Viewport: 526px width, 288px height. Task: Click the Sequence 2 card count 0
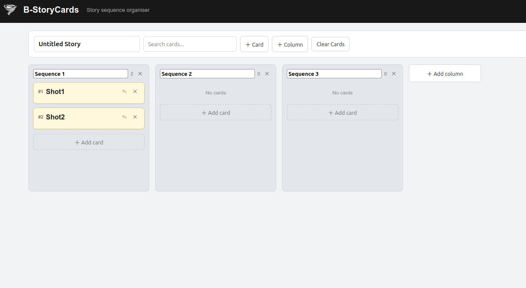(x=259, y=74)
